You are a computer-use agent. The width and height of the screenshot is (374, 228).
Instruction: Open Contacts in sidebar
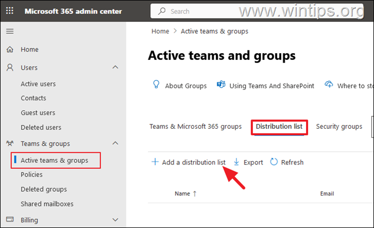[33, 98]
